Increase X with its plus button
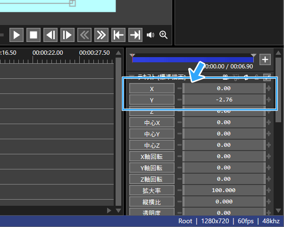 [268, 88]
